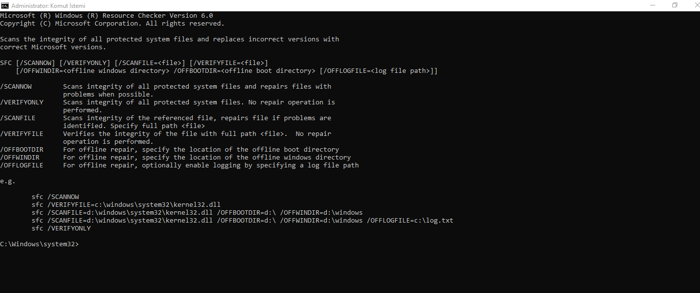This screenshot has height=293, width=700.
Task: Click the 'sfc /VERIFYONLY' example line
Action: [x=61, y=228]
